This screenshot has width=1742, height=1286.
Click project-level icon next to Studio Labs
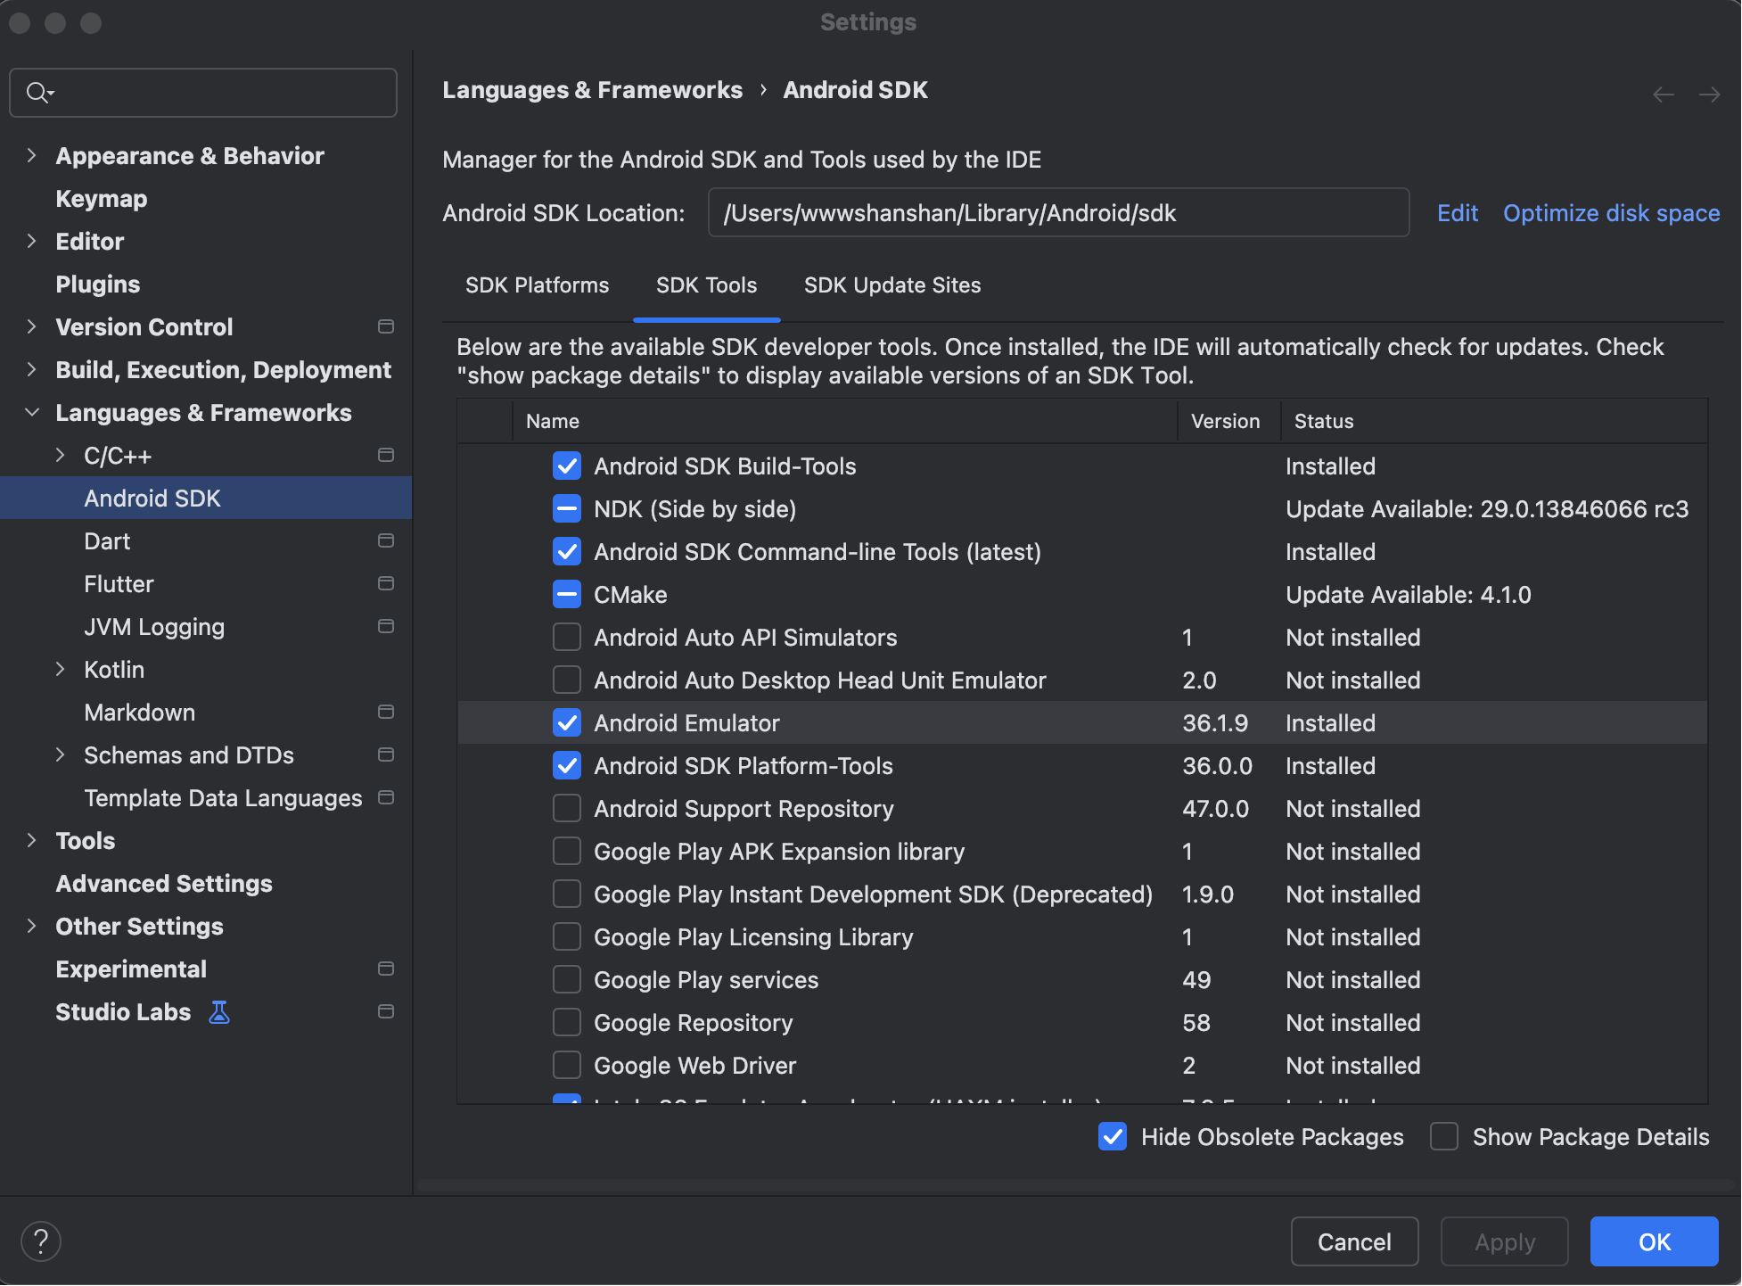[x=386, y=1012]
